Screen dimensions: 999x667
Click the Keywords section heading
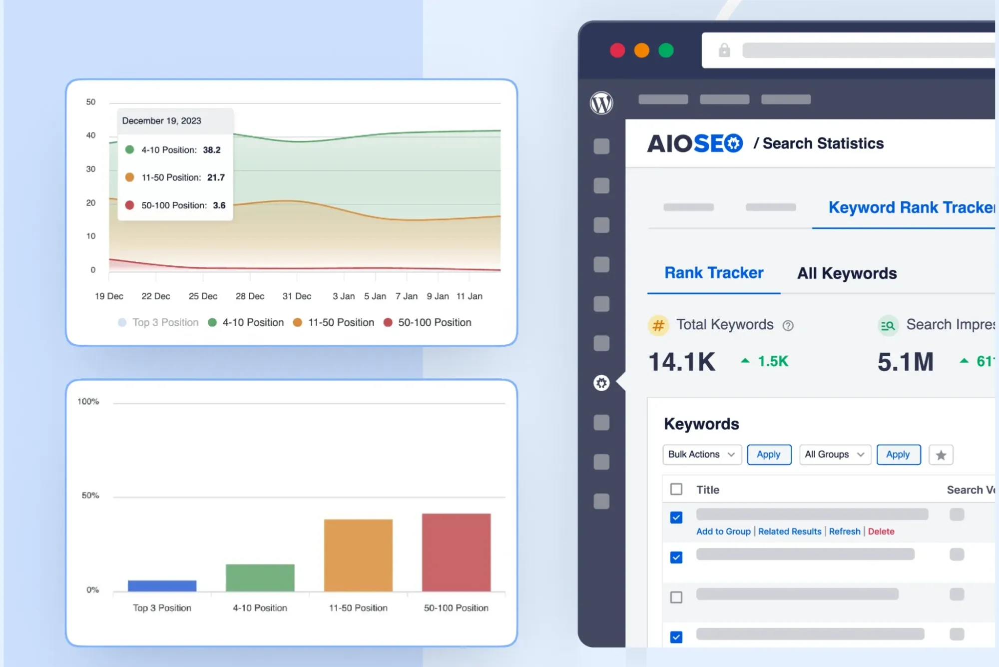[x=701, y=424]
